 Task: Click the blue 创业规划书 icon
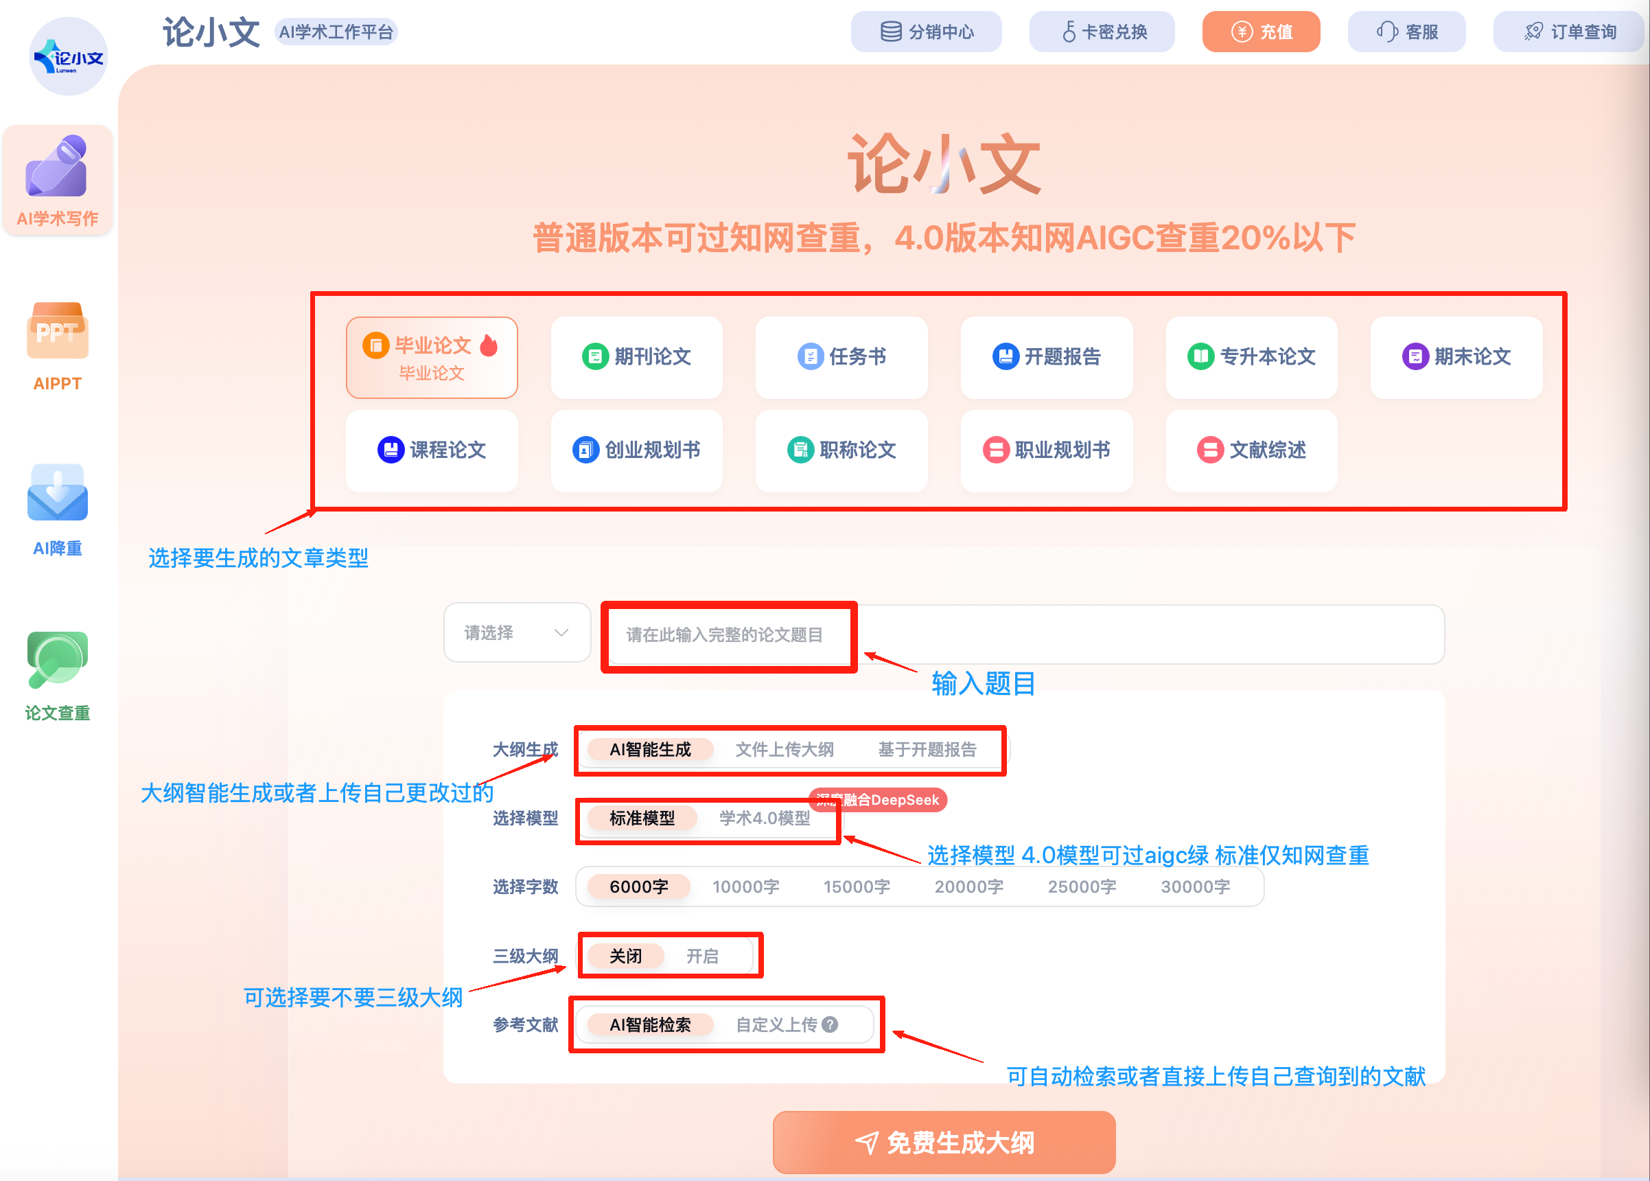click(586, 450)
